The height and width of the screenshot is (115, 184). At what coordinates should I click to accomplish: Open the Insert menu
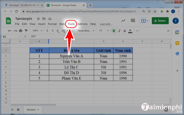42,24
